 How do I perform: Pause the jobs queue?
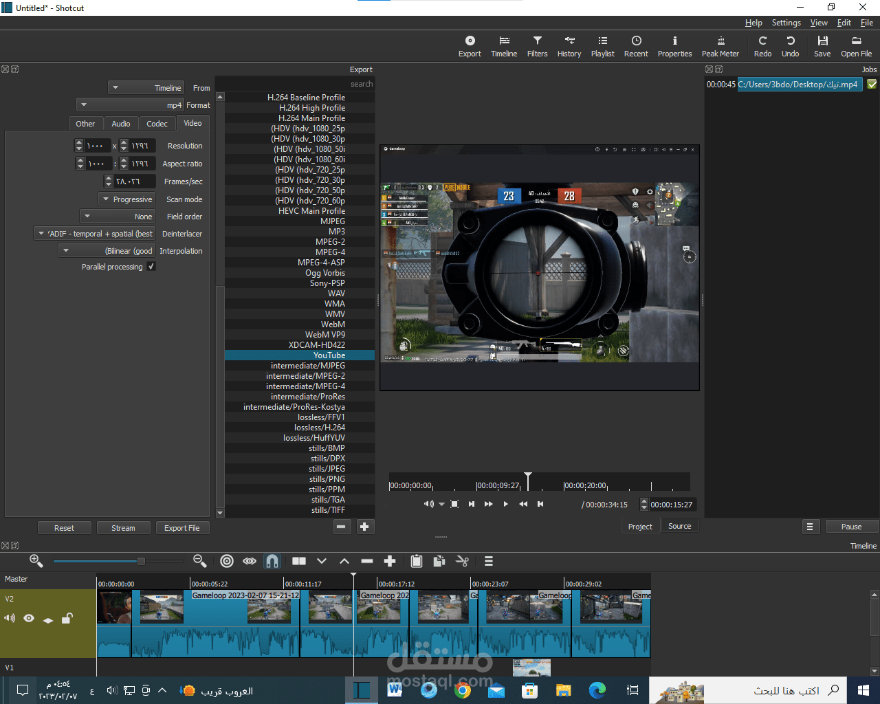(x=851, y=527)
